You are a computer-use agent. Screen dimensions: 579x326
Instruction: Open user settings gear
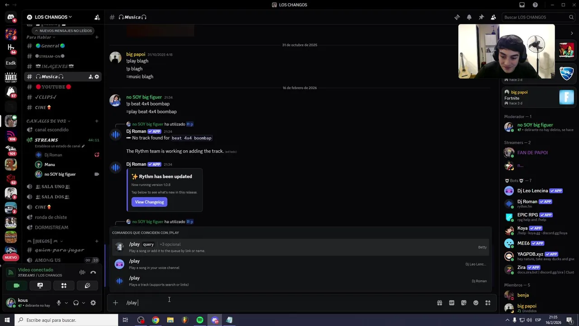pos(93,303)
